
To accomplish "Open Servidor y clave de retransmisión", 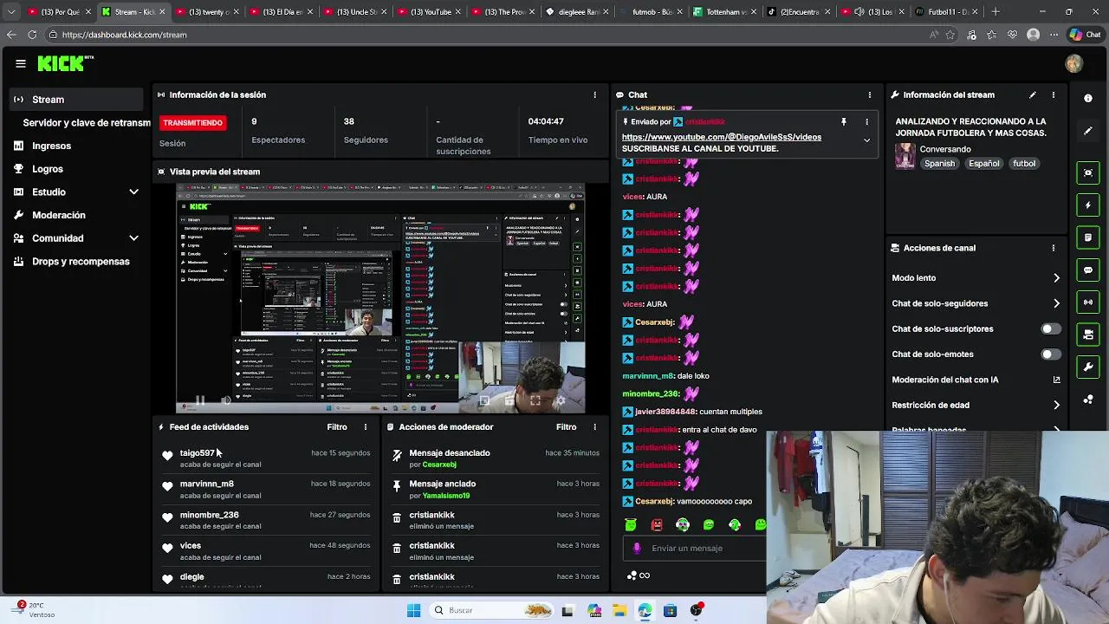I will (x=87, y=123).
